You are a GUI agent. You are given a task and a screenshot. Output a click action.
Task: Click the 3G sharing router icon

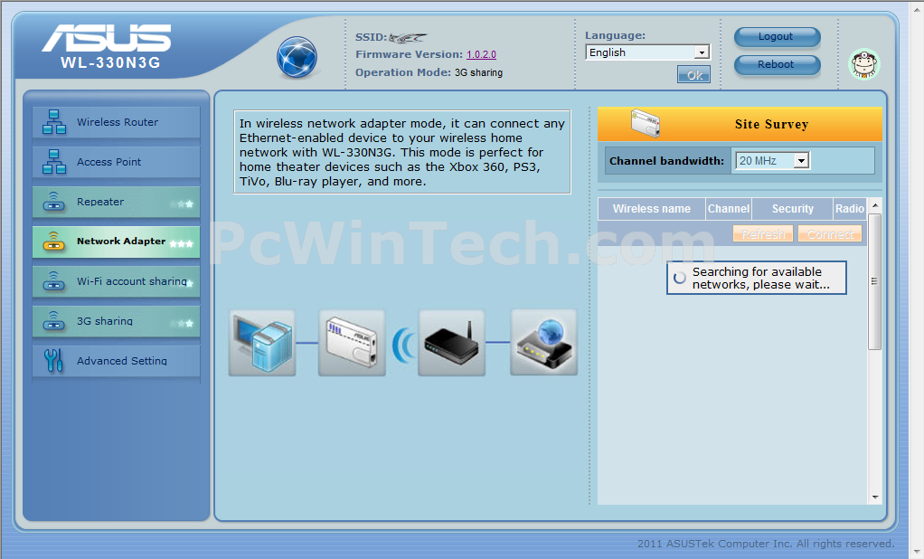(54, 320)
